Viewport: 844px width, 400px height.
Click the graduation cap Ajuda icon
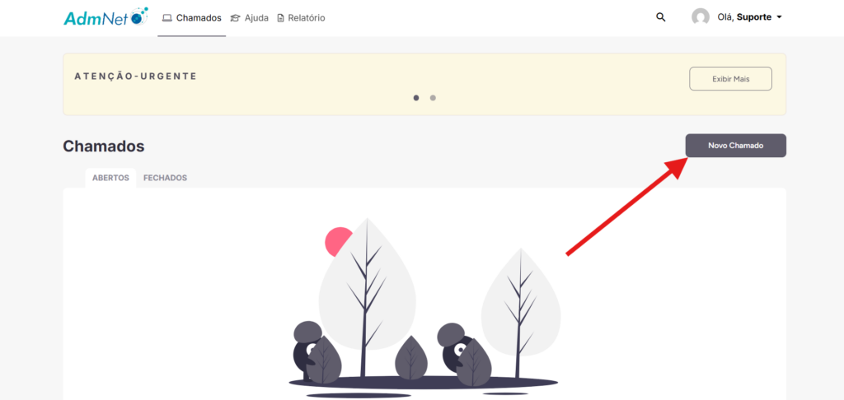coord(235,18)
